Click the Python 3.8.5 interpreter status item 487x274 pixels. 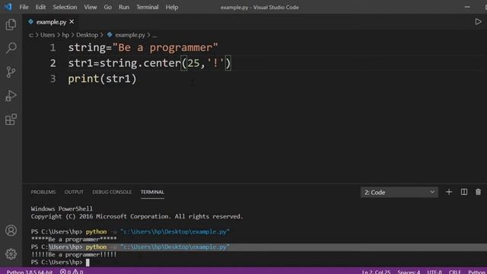[30, 272]
